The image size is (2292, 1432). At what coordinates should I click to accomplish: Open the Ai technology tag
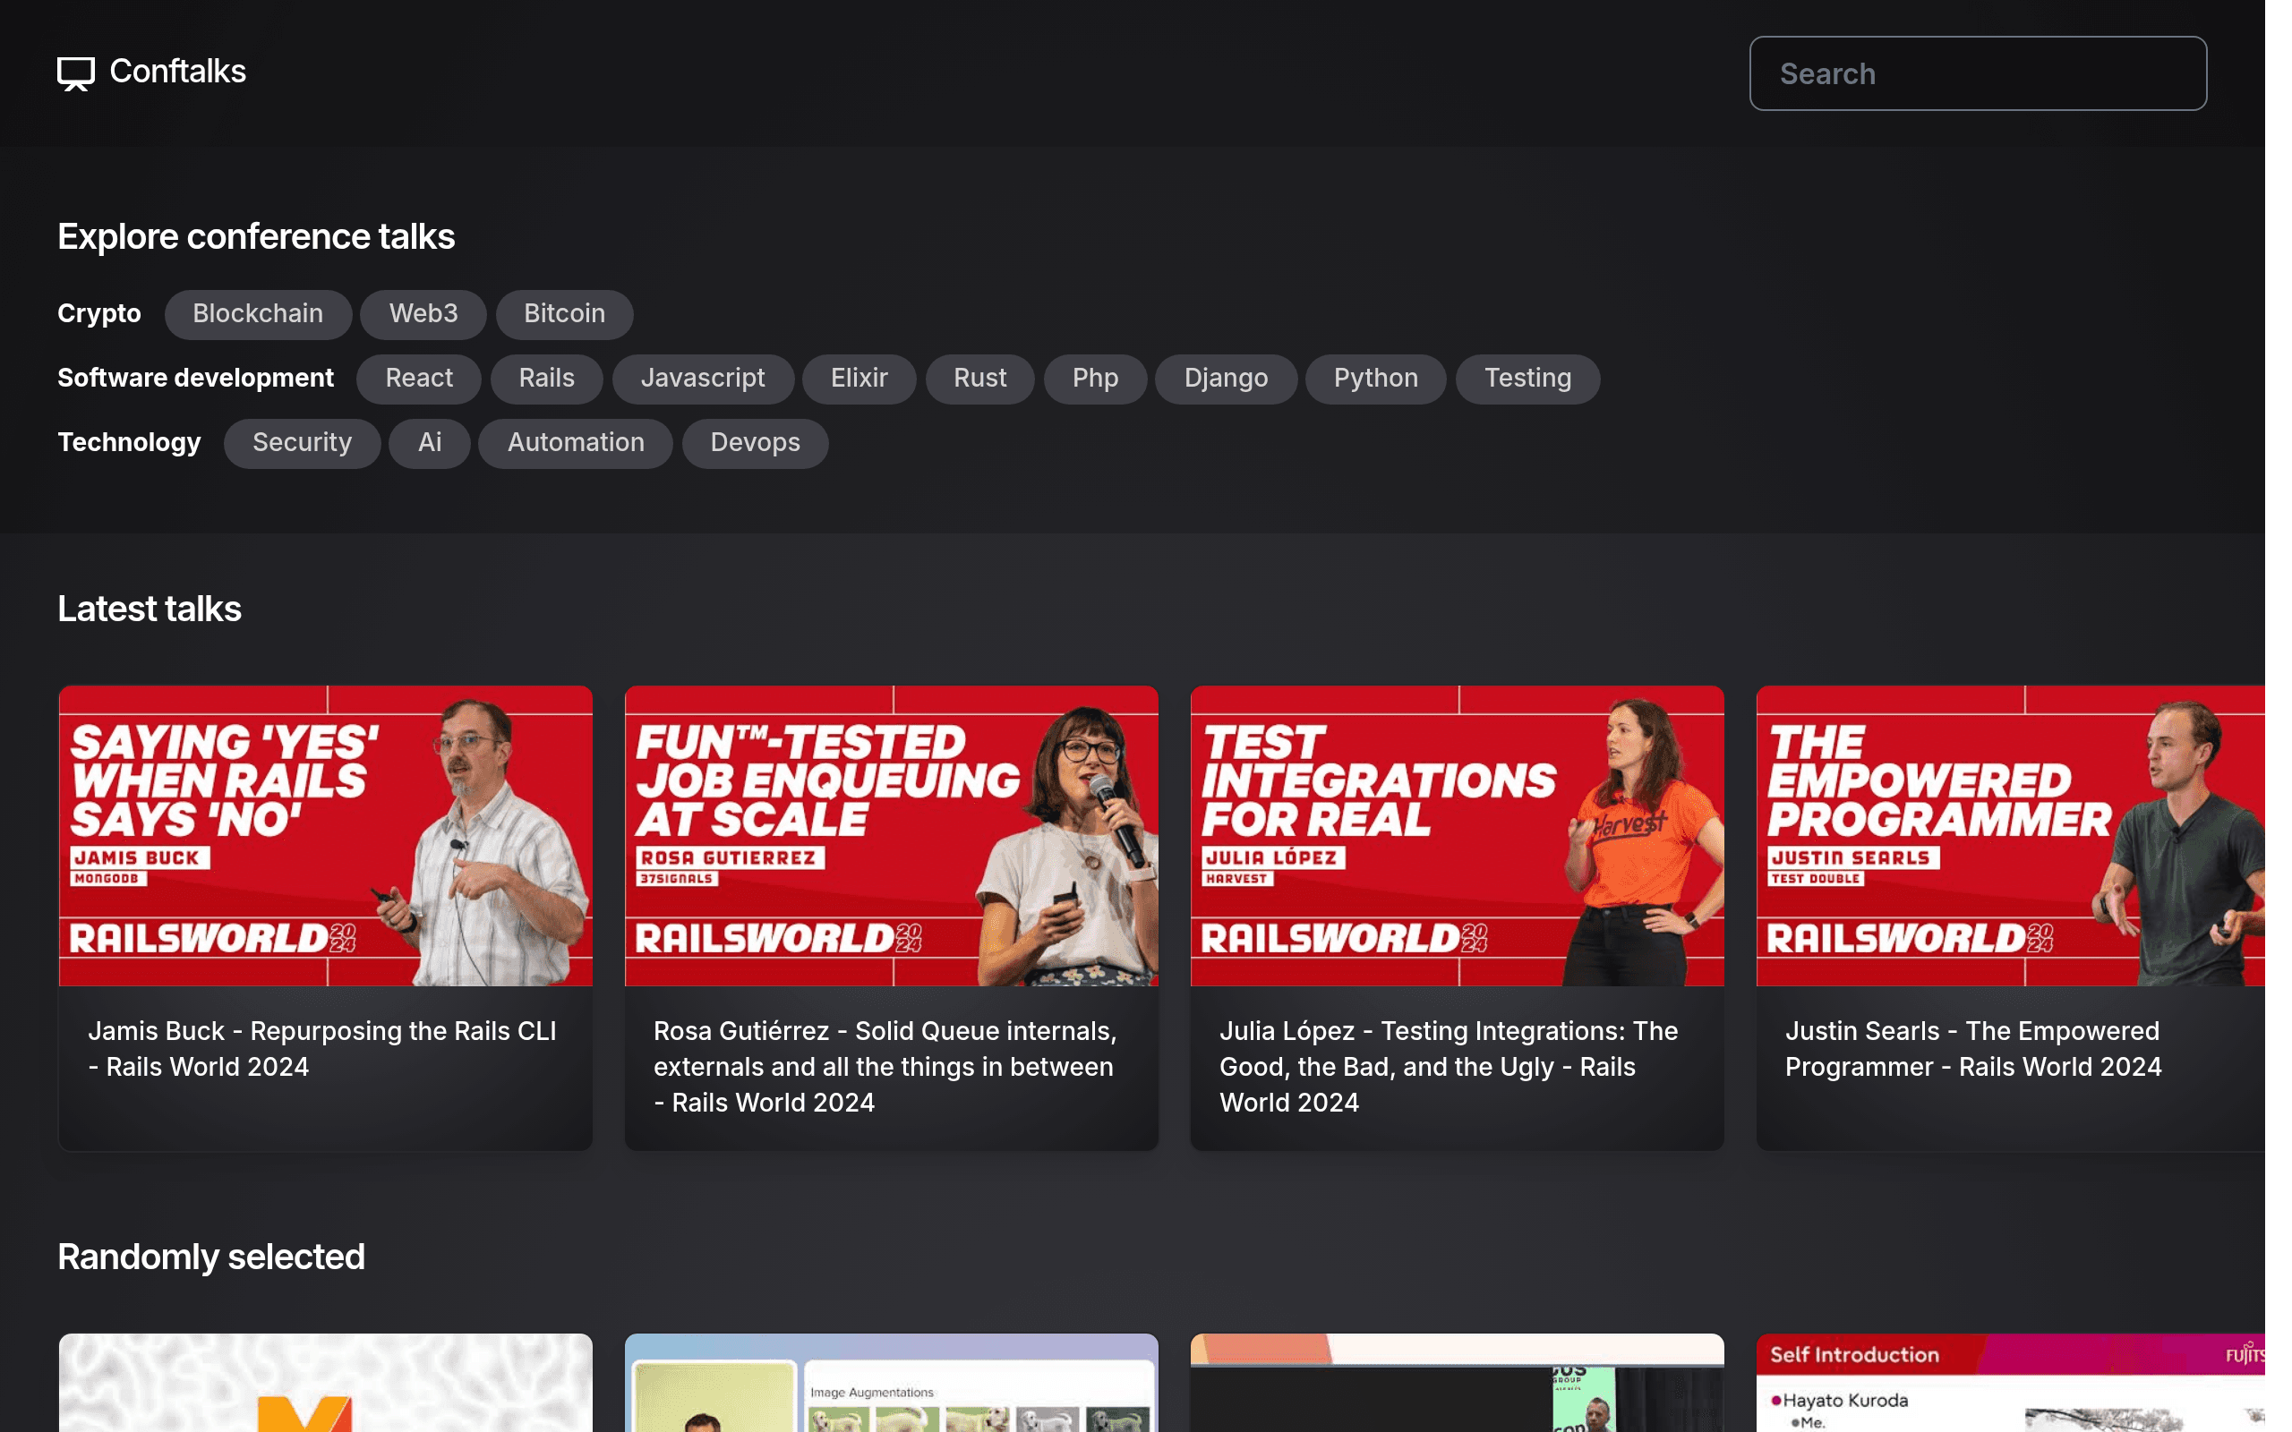430,442
